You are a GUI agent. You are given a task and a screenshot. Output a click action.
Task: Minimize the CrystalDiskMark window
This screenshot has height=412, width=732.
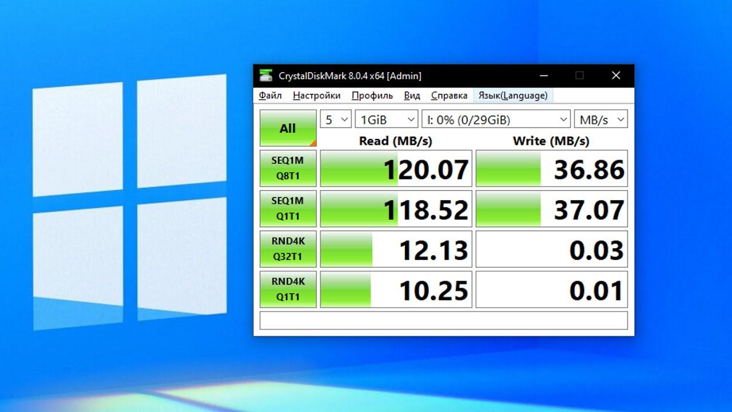click(x=543, y=76)
